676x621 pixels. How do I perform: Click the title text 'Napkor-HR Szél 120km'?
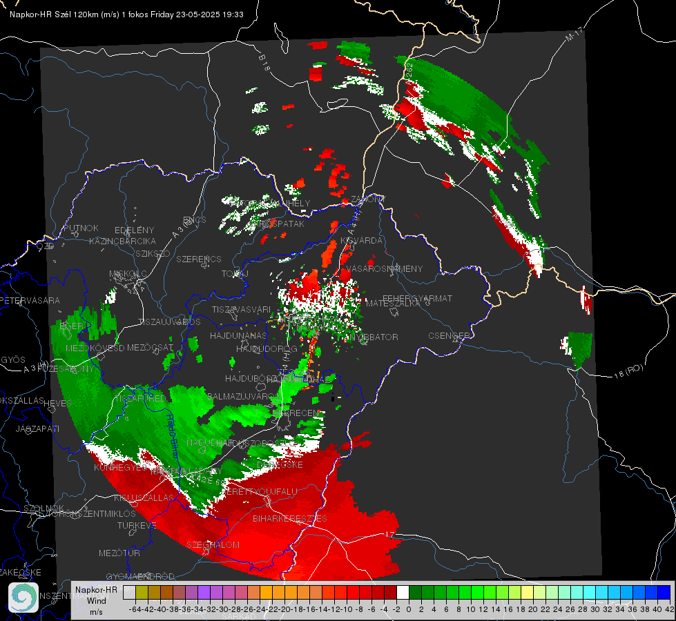(55, 14)
